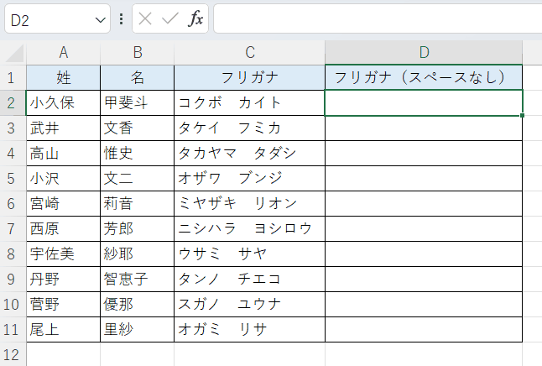The height and width of the screenshot is (366, 542).
Task: Click cell containing 武井
Action: [x=63, y=128]
